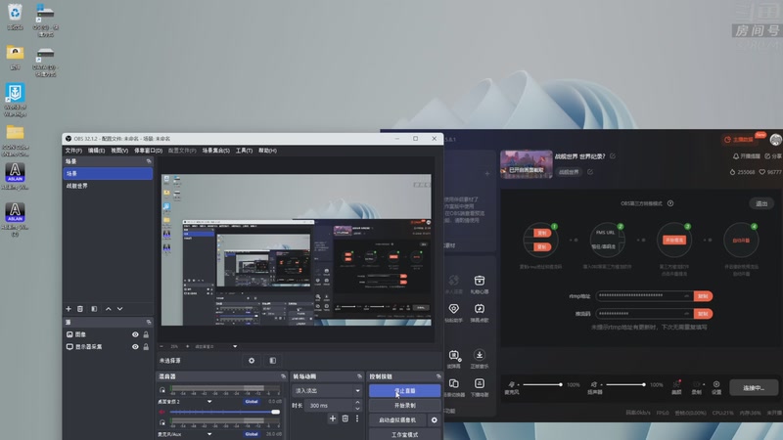Viewport: 783px width, 440px height.
Task: Delete selected scene with trash icon
Action: coord(80,309)
